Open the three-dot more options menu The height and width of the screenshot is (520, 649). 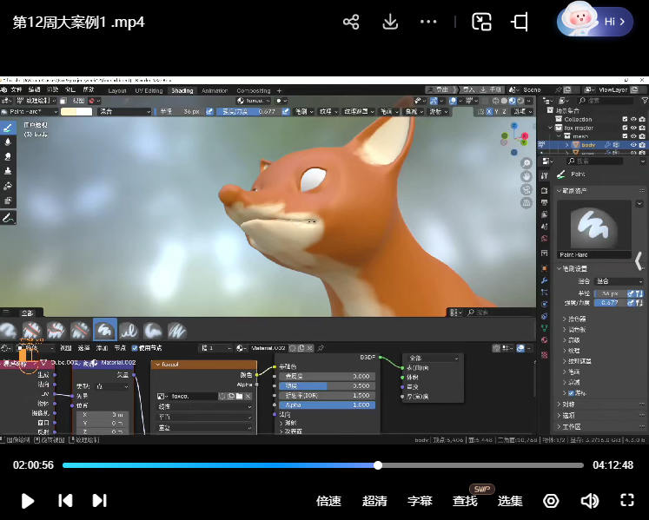(428, 22)
